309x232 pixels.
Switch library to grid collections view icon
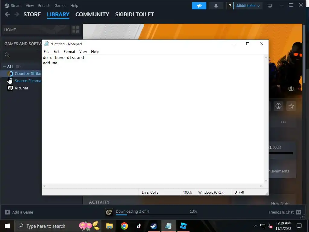75,30
